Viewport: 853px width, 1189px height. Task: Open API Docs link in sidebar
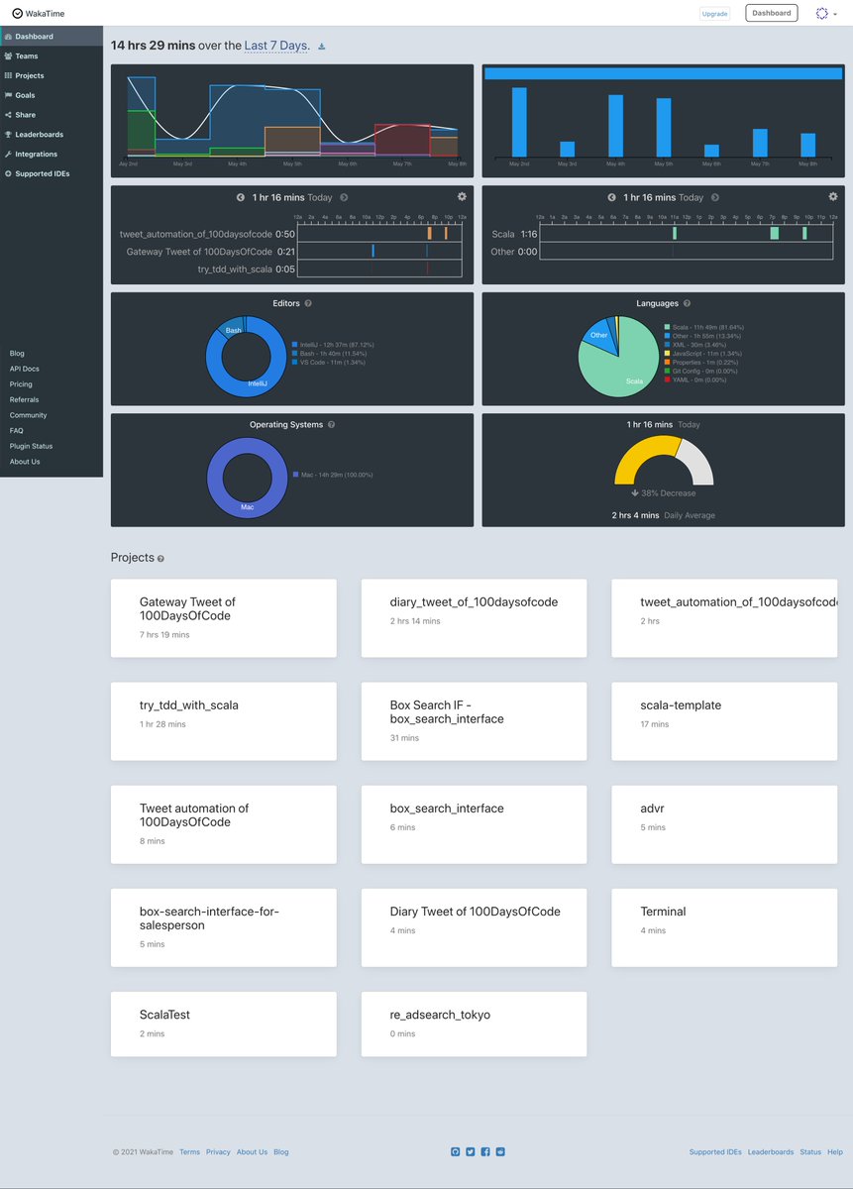pyautogui.click(x=25, y=369)
